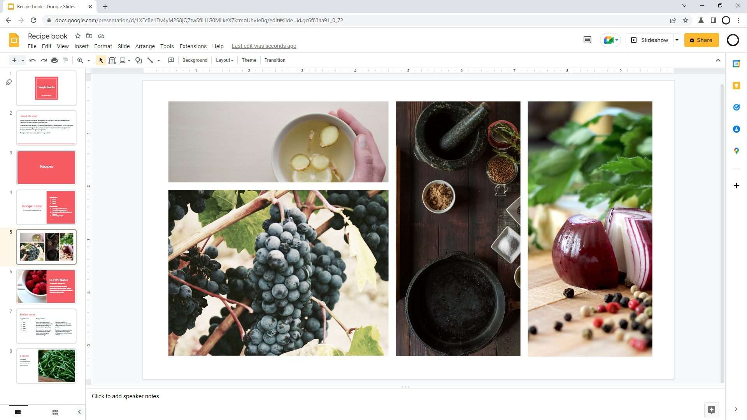Image resolution: width=747 pixels, height=420 pixels.
Task: Click the Undo icon
Action: (32, 60)
